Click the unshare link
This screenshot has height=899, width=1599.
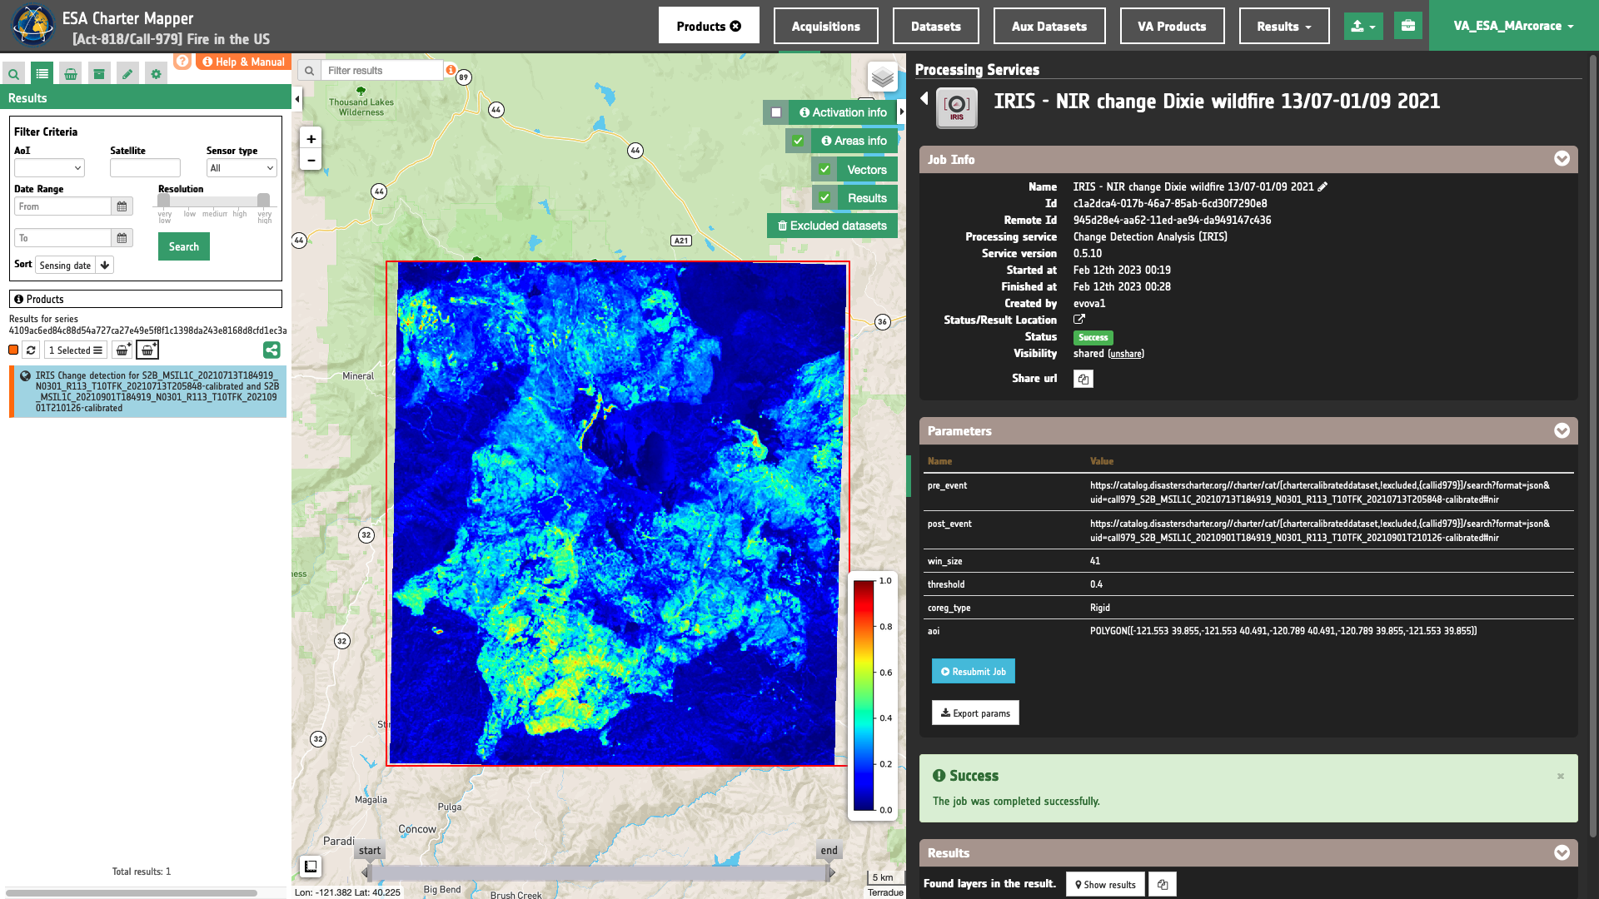(x=1126, y=354)
